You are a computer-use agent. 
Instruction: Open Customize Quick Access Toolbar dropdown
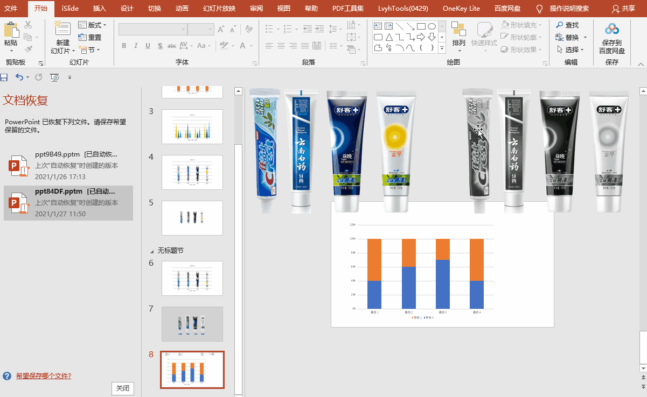tap(70, 77)
